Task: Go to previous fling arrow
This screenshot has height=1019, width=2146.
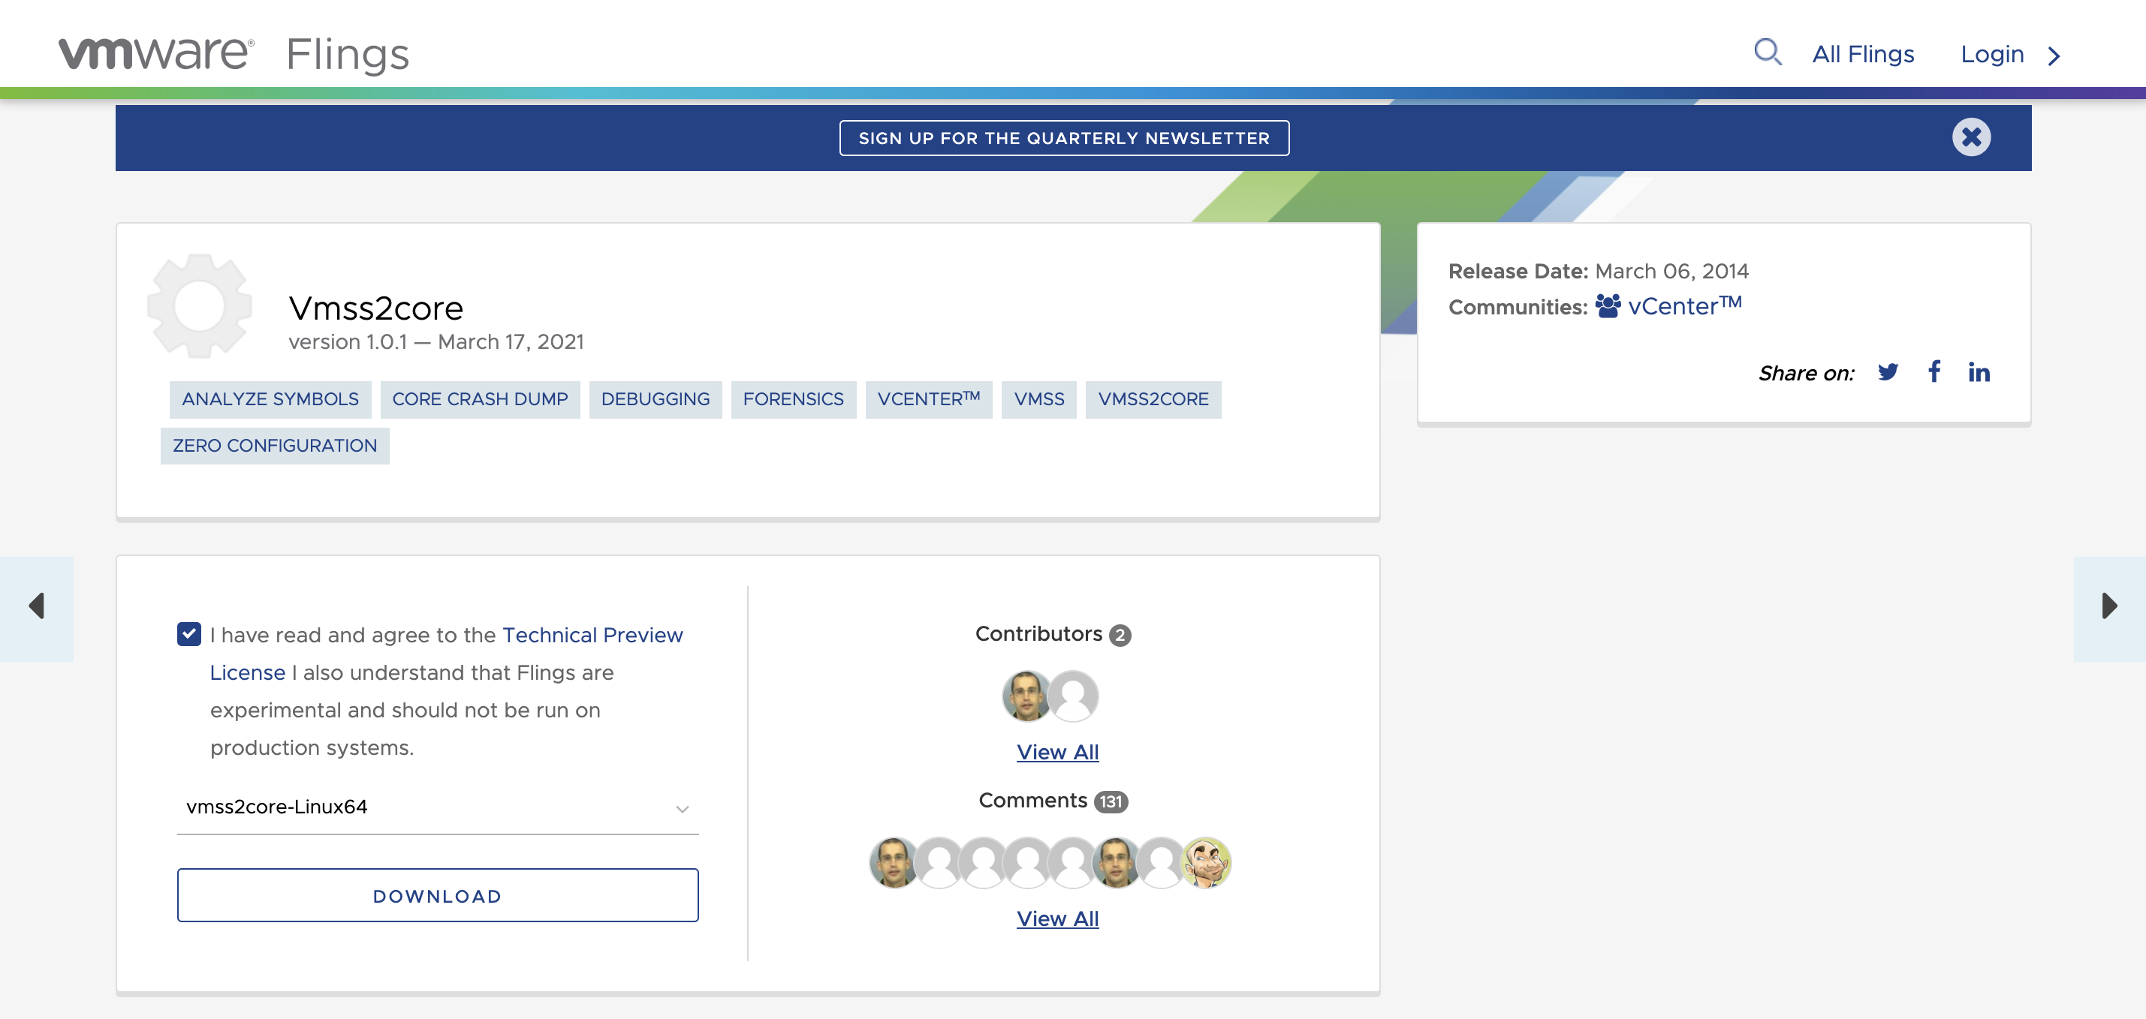Action: click(37, 606)
